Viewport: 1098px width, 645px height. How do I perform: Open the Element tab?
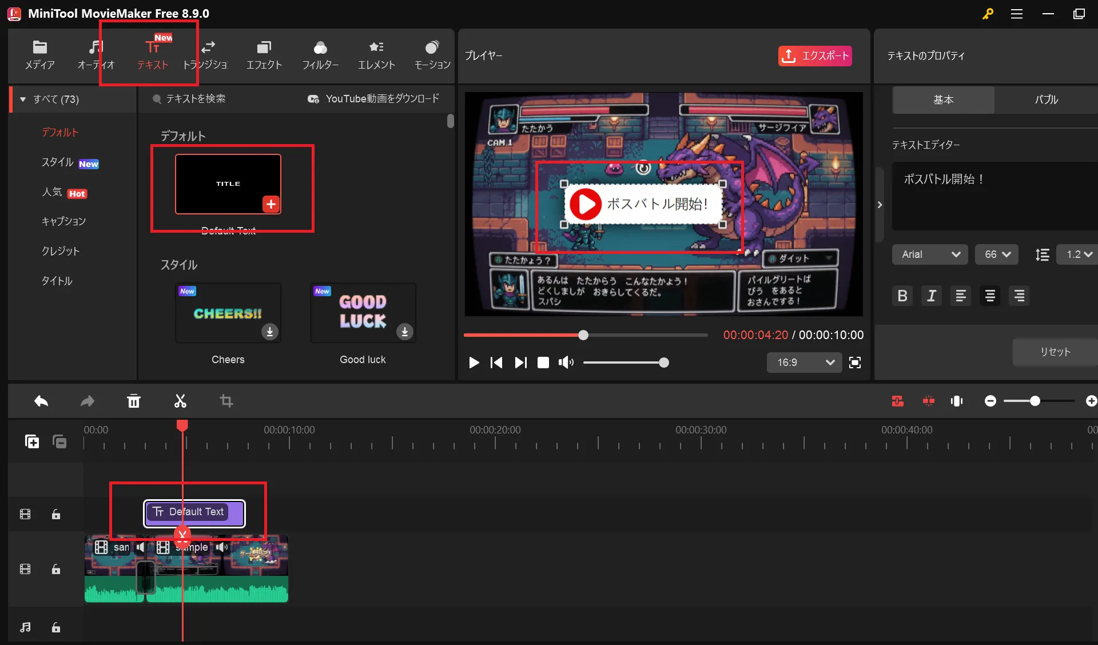click(x=376, y=55)
